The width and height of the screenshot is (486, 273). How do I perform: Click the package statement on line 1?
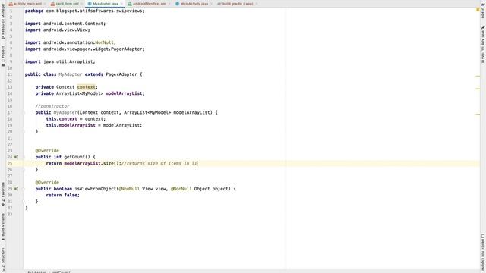tap(84, 11)
